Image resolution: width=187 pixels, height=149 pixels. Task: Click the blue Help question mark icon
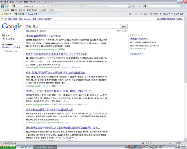182,14
